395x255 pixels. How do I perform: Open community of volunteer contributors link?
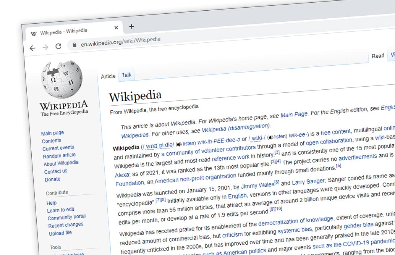pos(208,150)
